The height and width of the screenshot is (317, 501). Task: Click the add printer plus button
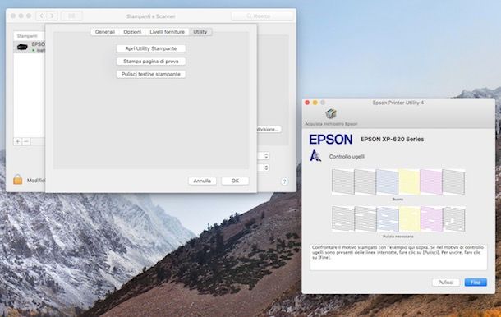click(x=18, y=141)
